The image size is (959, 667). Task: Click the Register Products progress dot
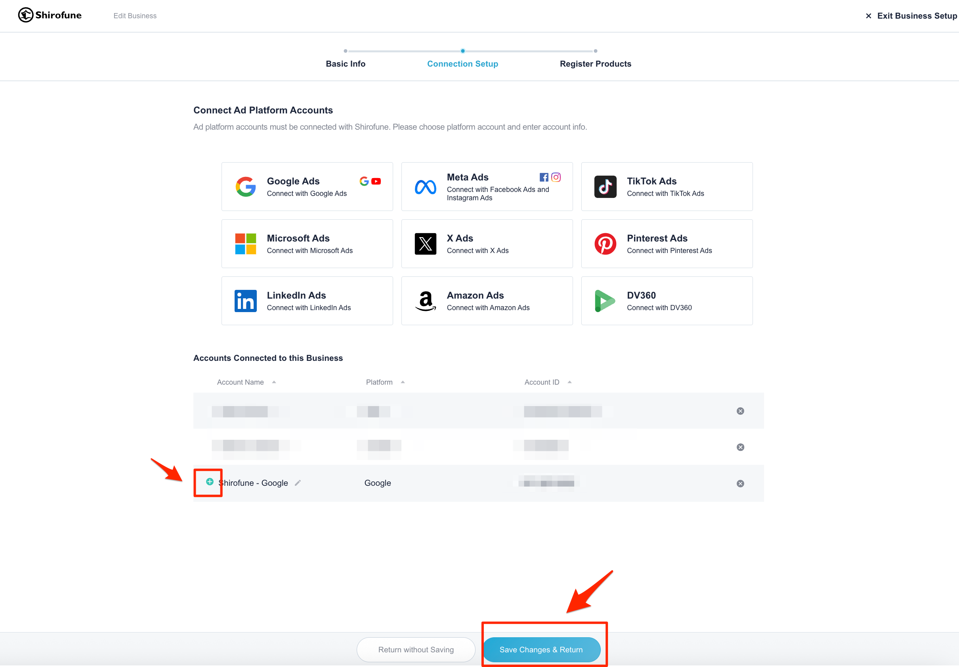tap(595, 51)
